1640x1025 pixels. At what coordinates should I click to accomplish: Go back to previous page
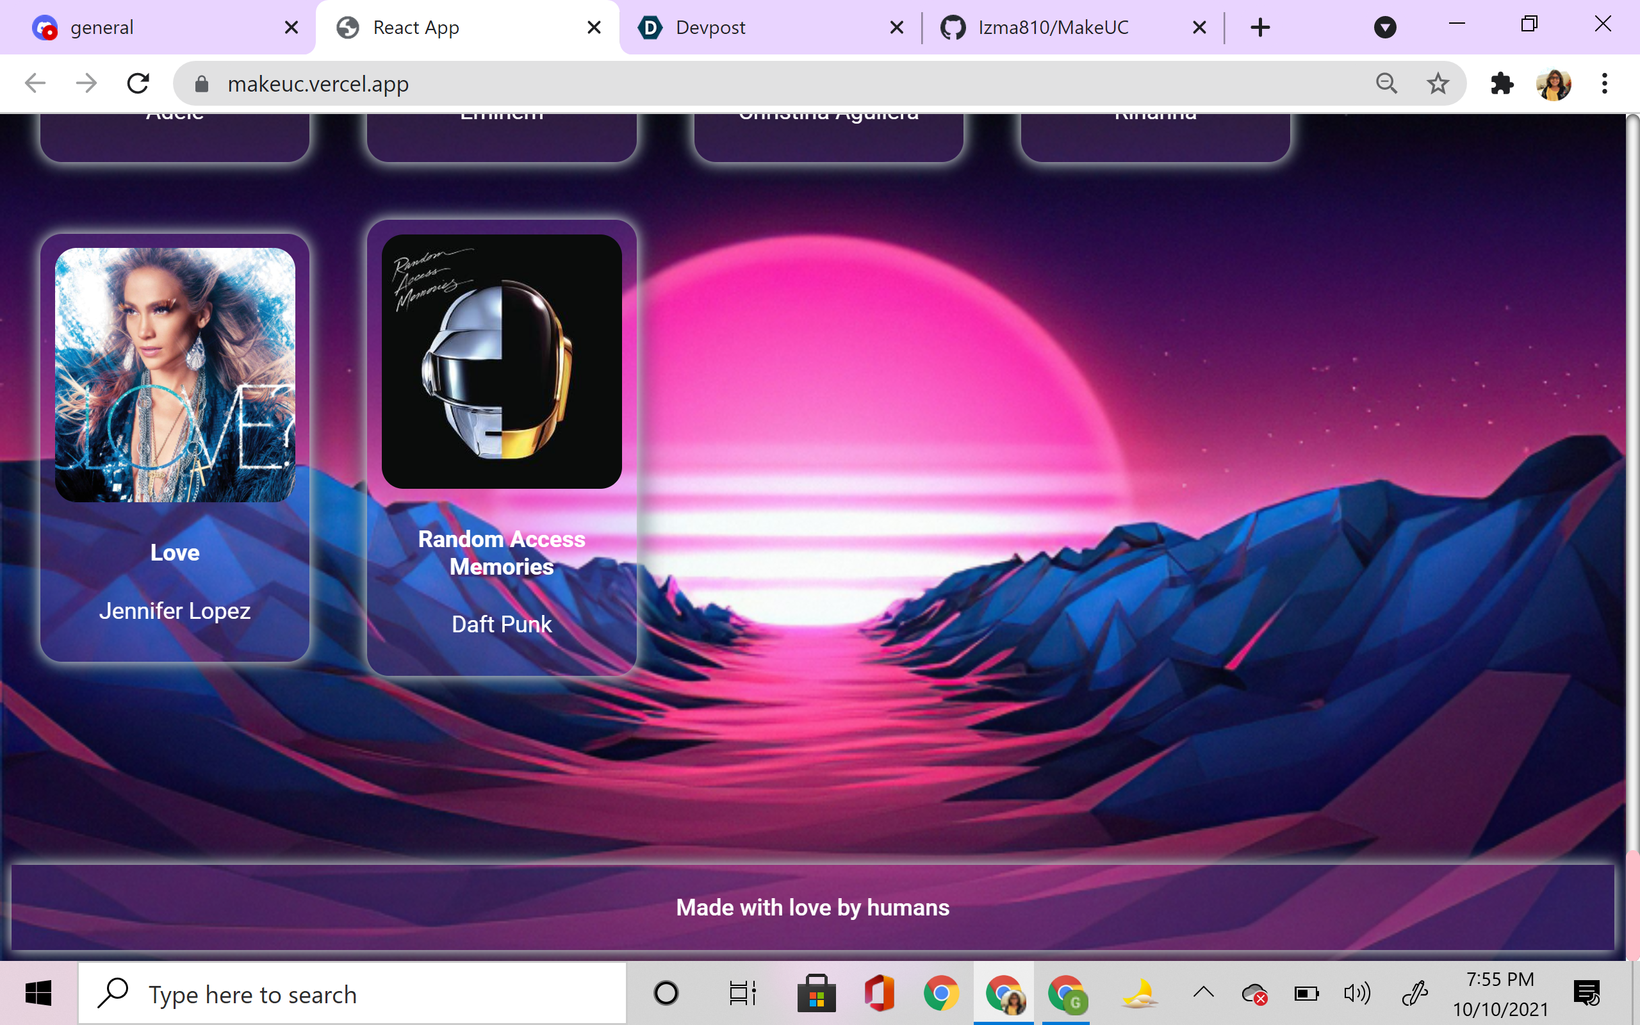pos(35,83)
